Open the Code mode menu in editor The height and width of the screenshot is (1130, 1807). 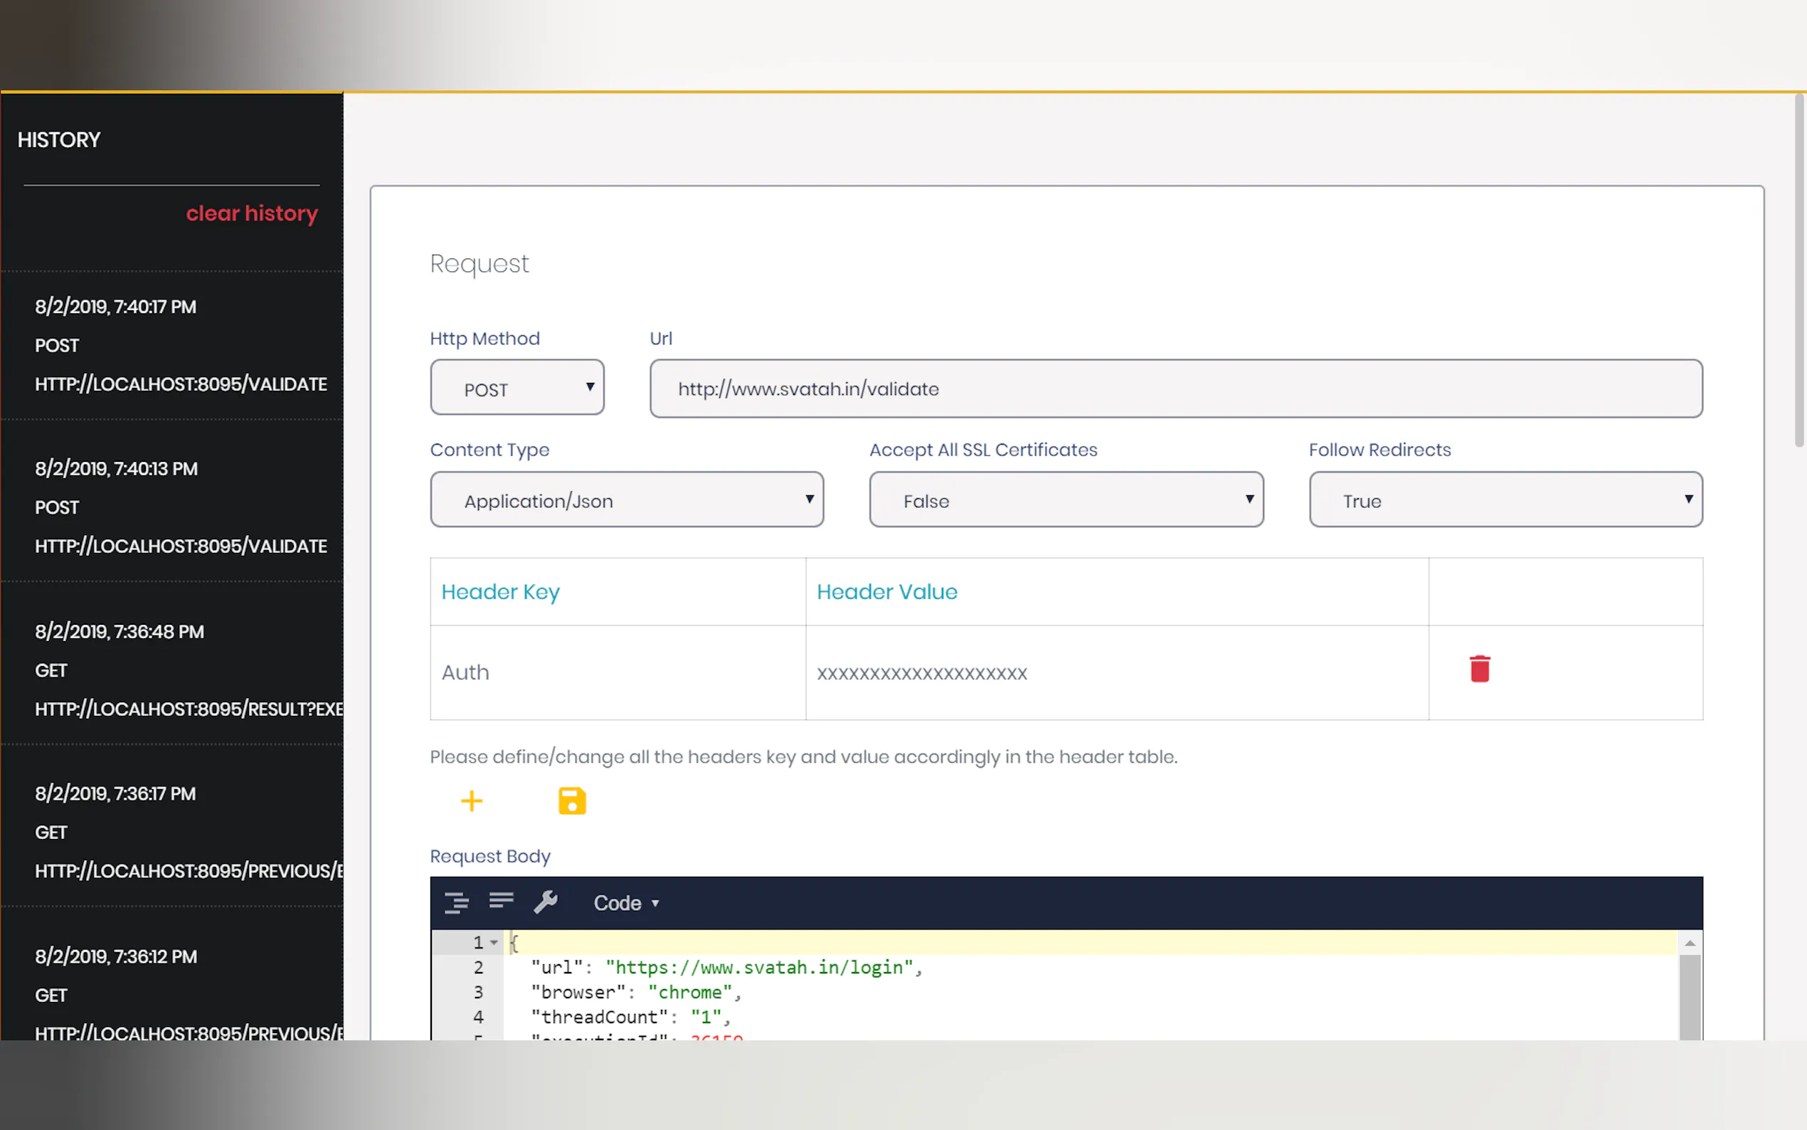tap(626, 903)
